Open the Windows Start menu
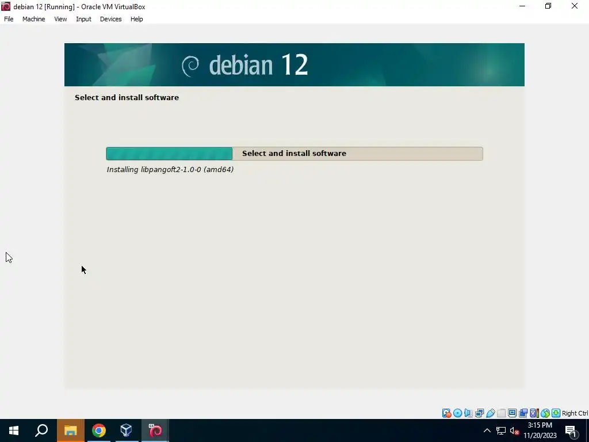Viewport: 589px width, 442px height. [x=14, y=430]
